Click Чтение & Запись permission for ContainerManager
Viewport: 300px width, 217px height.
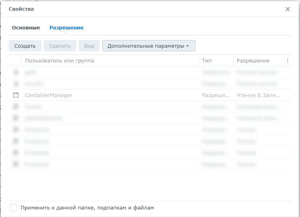258,95
